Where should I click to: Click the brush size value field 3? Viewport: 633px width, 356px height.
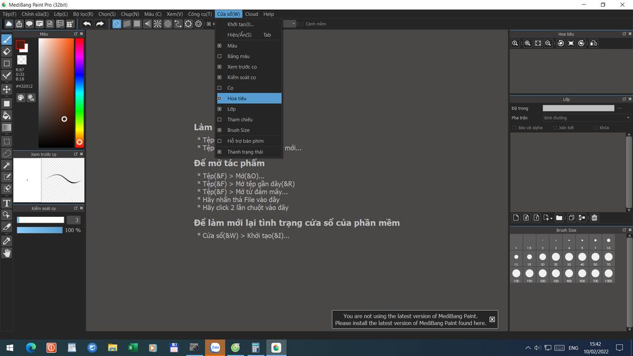click(74, 220)
